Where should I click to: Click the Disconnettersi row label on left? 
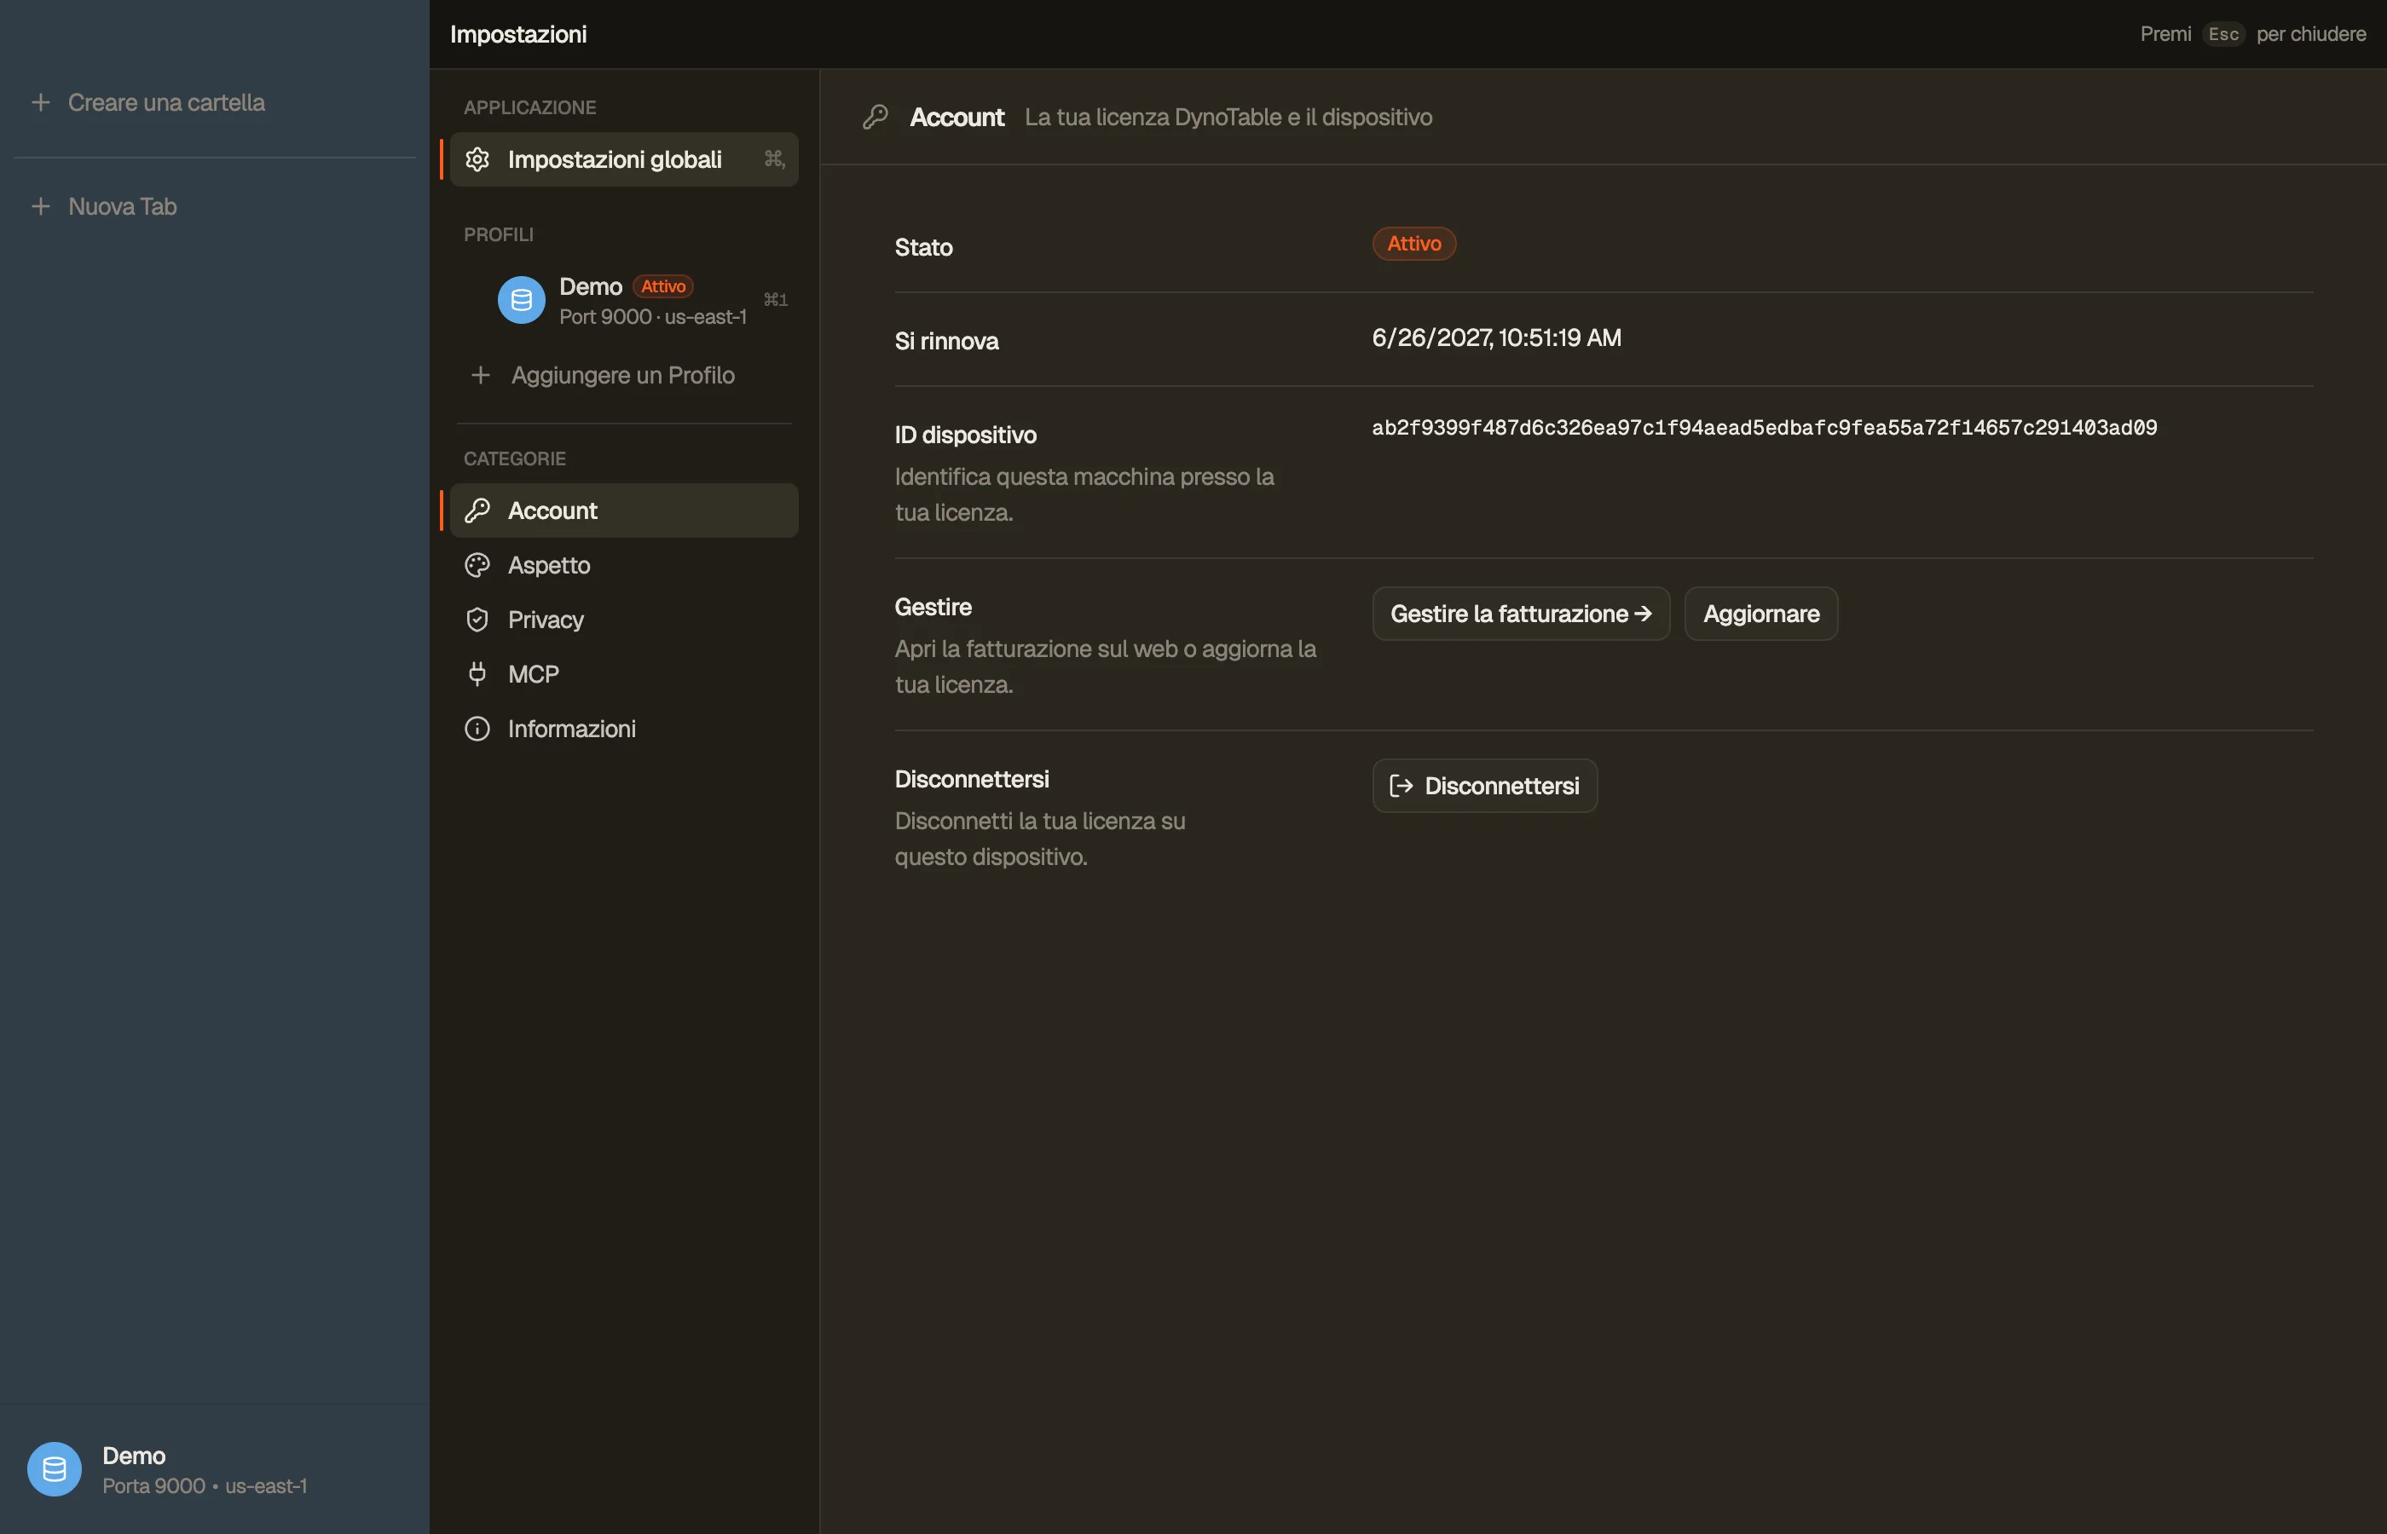(x=971, y=779)
